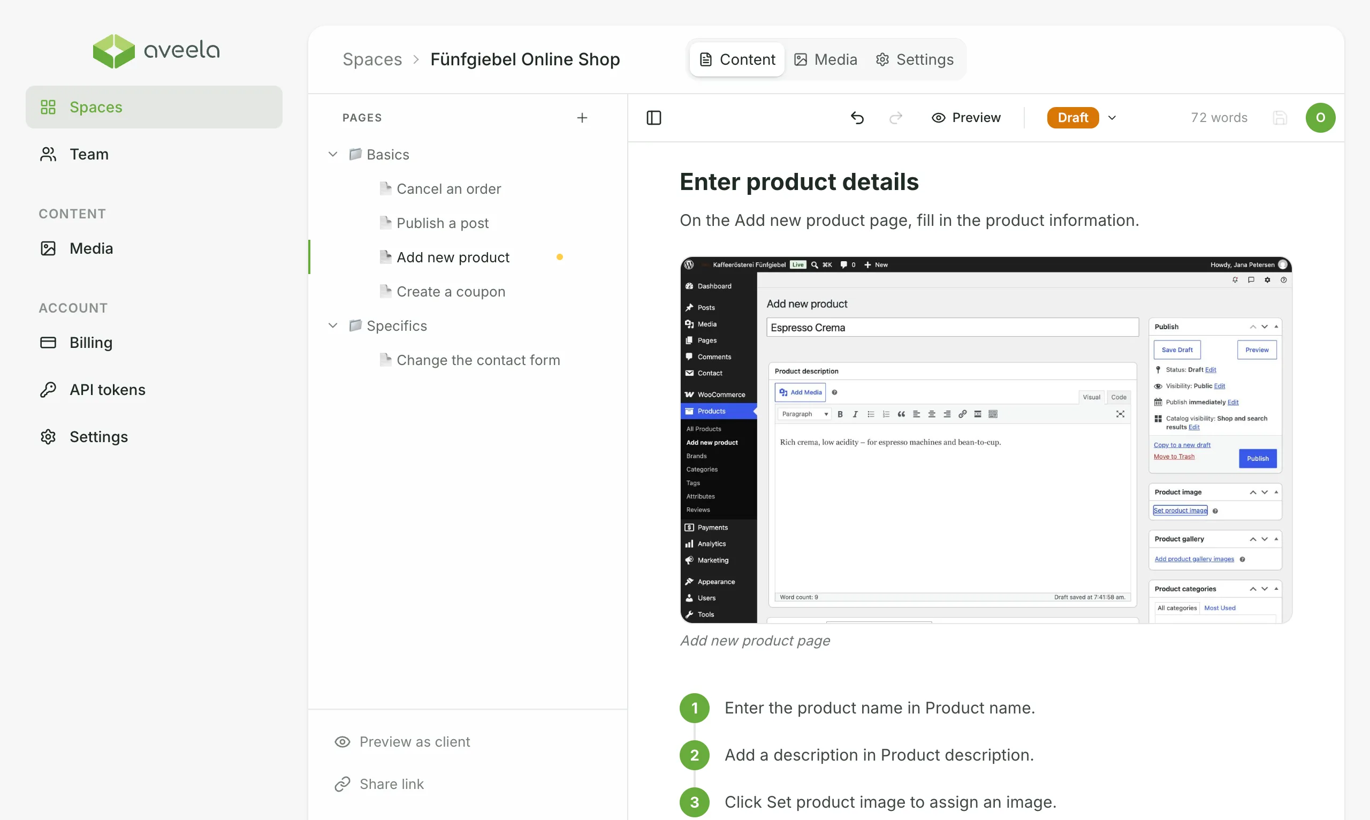Click the Specifics folder icon

coord(355,325)
